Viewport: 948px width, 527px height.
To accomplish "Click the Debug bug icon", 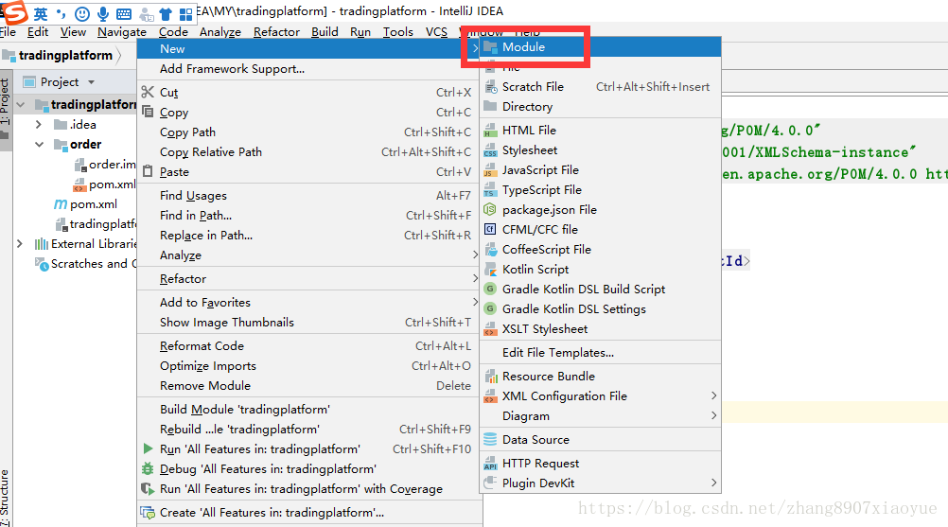I will point(148,469).
